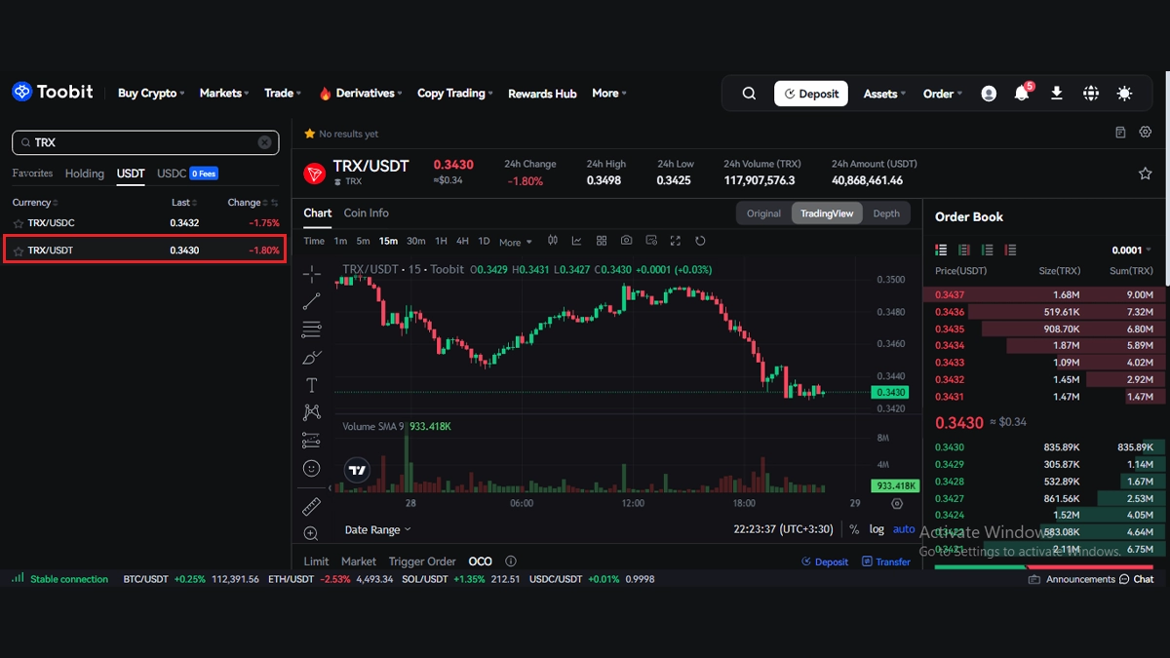Expand the Buy Crypto menu

point(151,94)
